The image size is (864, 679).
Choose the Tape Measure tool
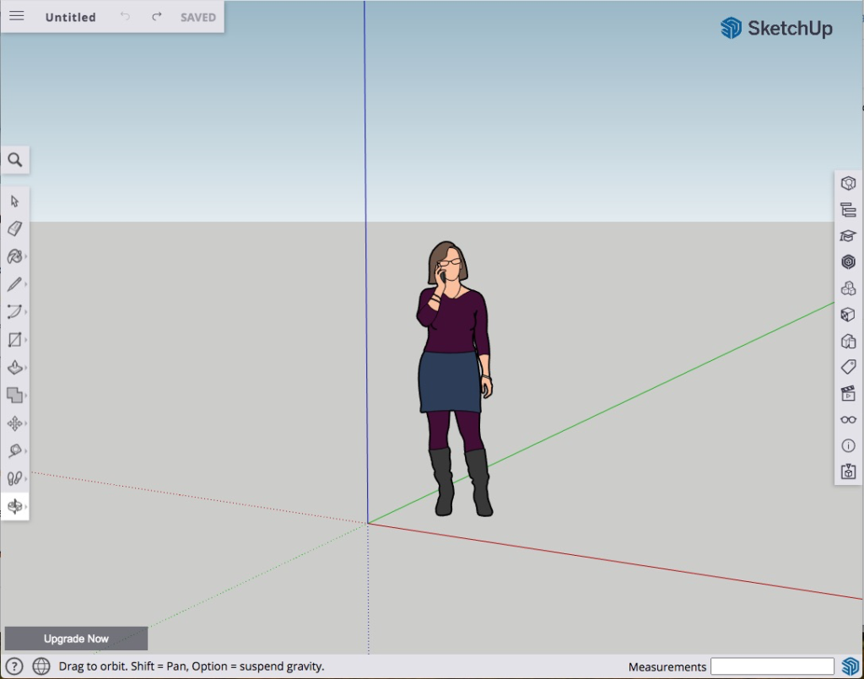point(14,451)
